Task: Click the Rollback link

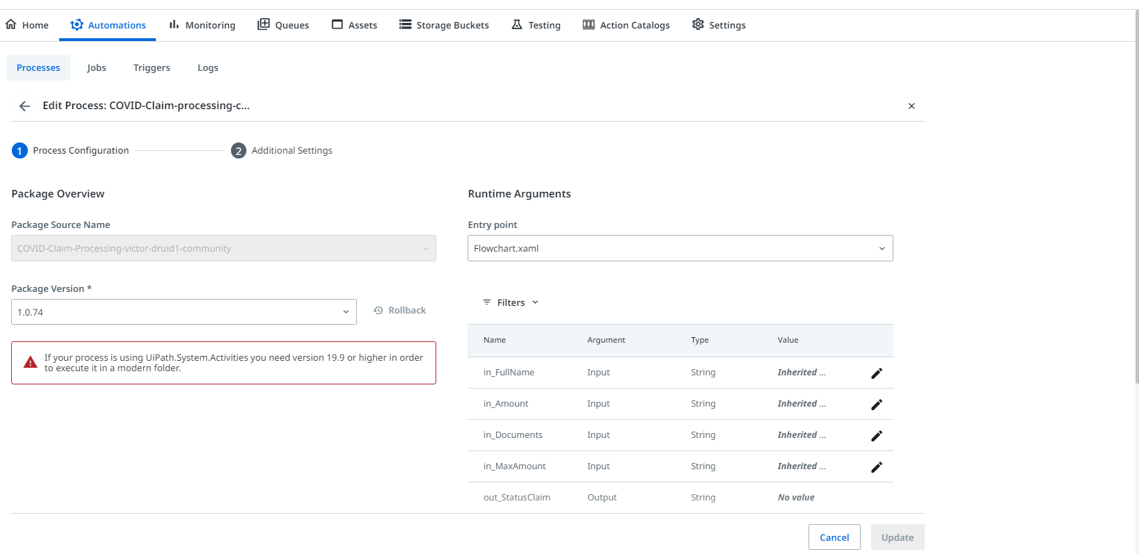Action: coord(400,311)
